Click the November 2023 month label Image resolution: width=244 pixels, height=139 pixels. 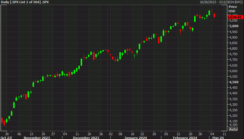[x=37, y=138]
